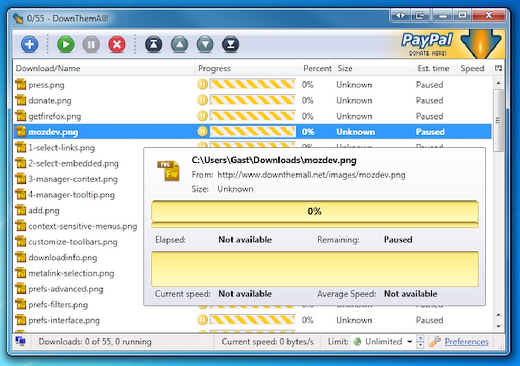Select the press.png download row
The height and width of the screenshot is (366, 520).
tap(253, 85)
